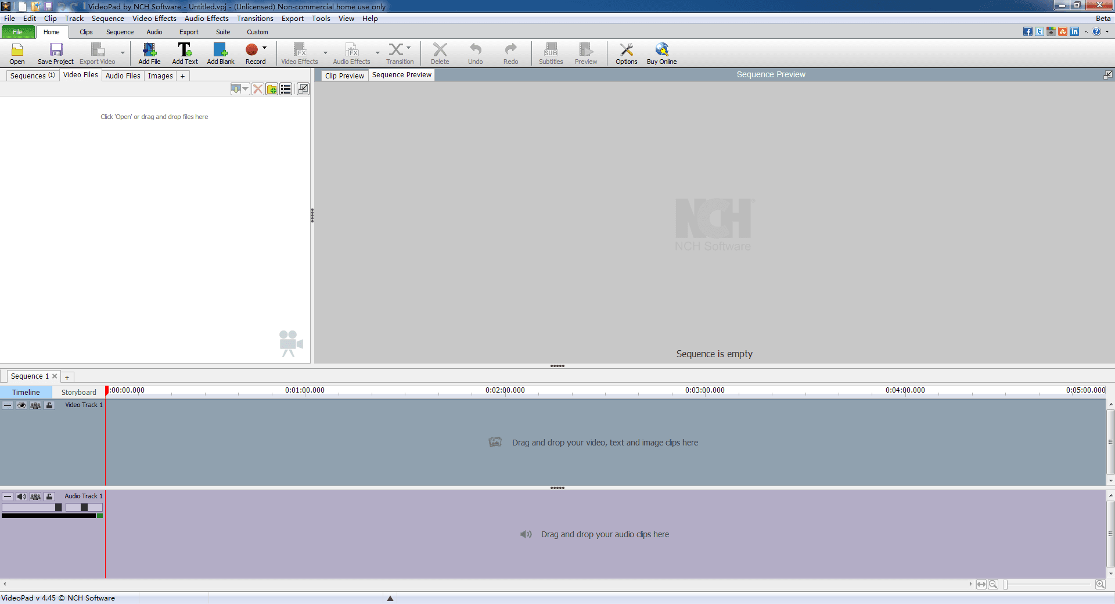Screen dimensions: 1115x604
Task: Expand the social icons chevron in the top-right
Action: [x=1086, y=31]
